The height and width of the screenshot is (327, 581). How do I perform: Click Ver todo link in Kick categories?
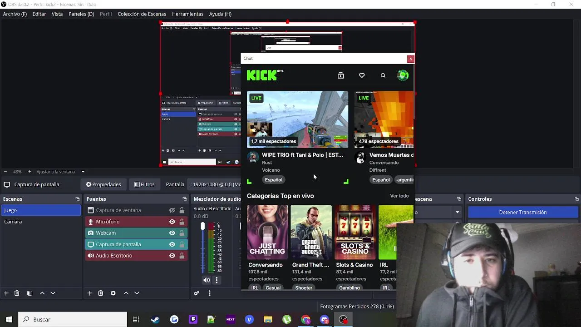pos(399,196)
